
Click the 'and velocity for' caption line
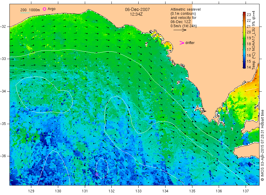click(x=183, y=18)
